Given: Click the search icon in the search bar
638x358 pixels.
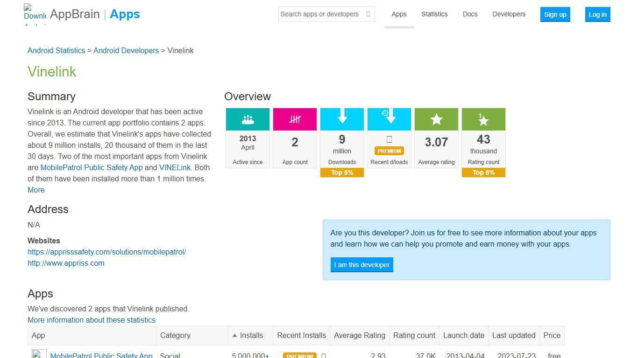Looking at the screenshot, I should pos(367,14).
